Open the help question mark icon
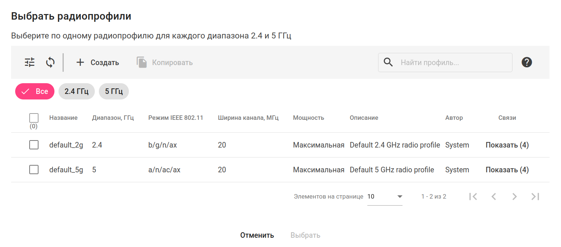Viewport: 561px width, 247px height. (x=527, y=62)
